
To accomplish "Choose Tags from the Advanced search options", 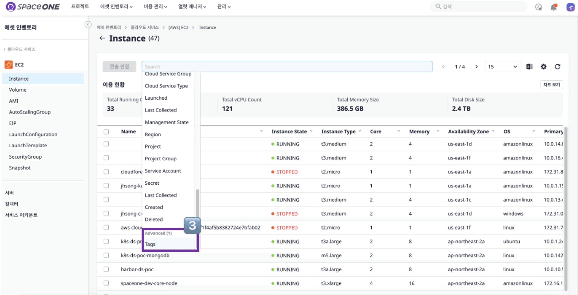I will click(150, 244).
